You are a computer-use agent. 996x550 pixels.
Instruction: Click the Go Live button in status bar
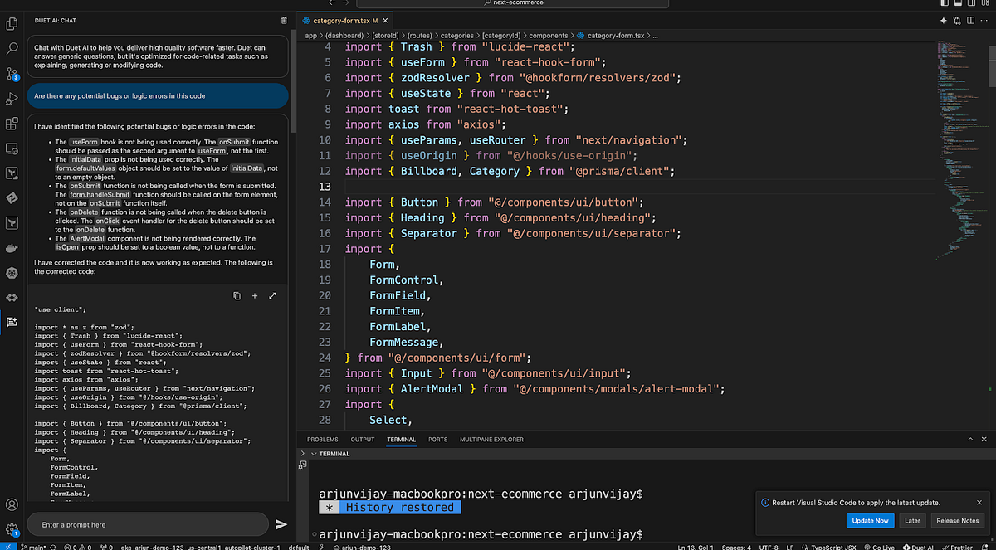(x=881, y=546)
